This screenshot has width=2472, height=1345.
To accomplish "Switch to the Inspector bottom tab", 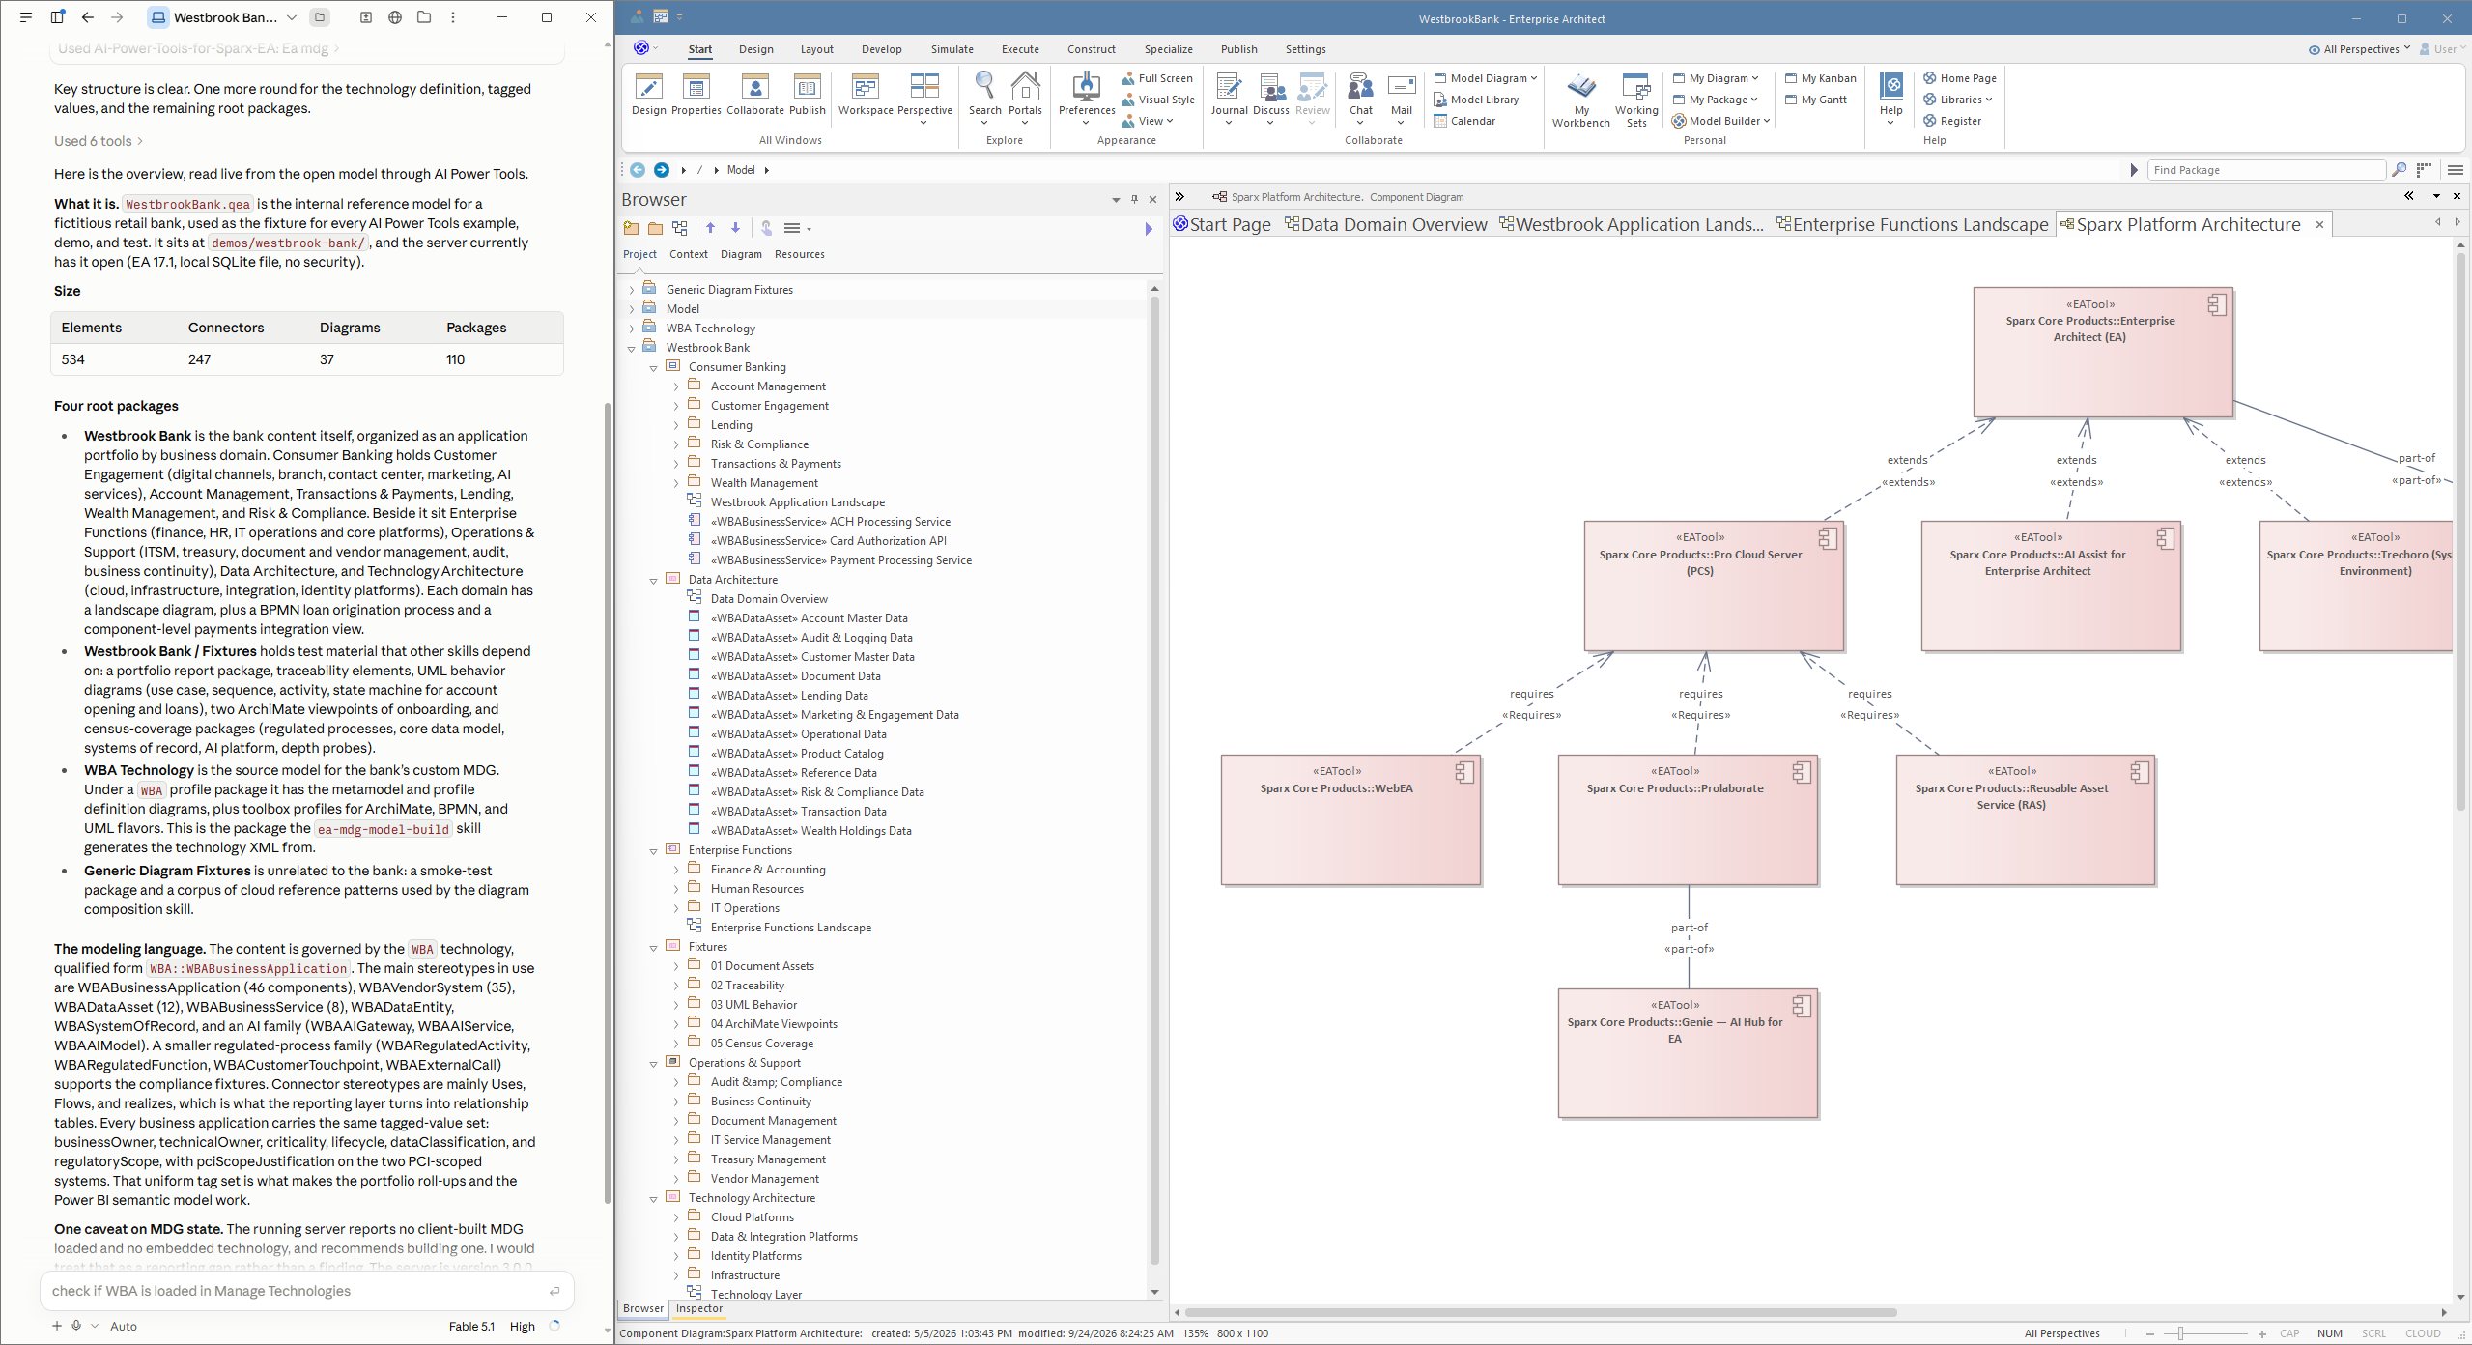I will (699, 1308).
